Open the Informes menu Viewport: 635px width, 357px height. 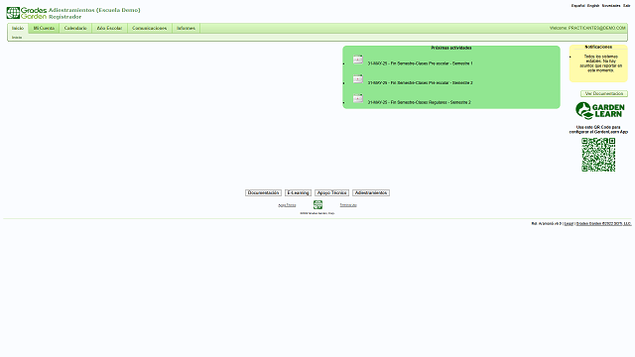[186, 29]
